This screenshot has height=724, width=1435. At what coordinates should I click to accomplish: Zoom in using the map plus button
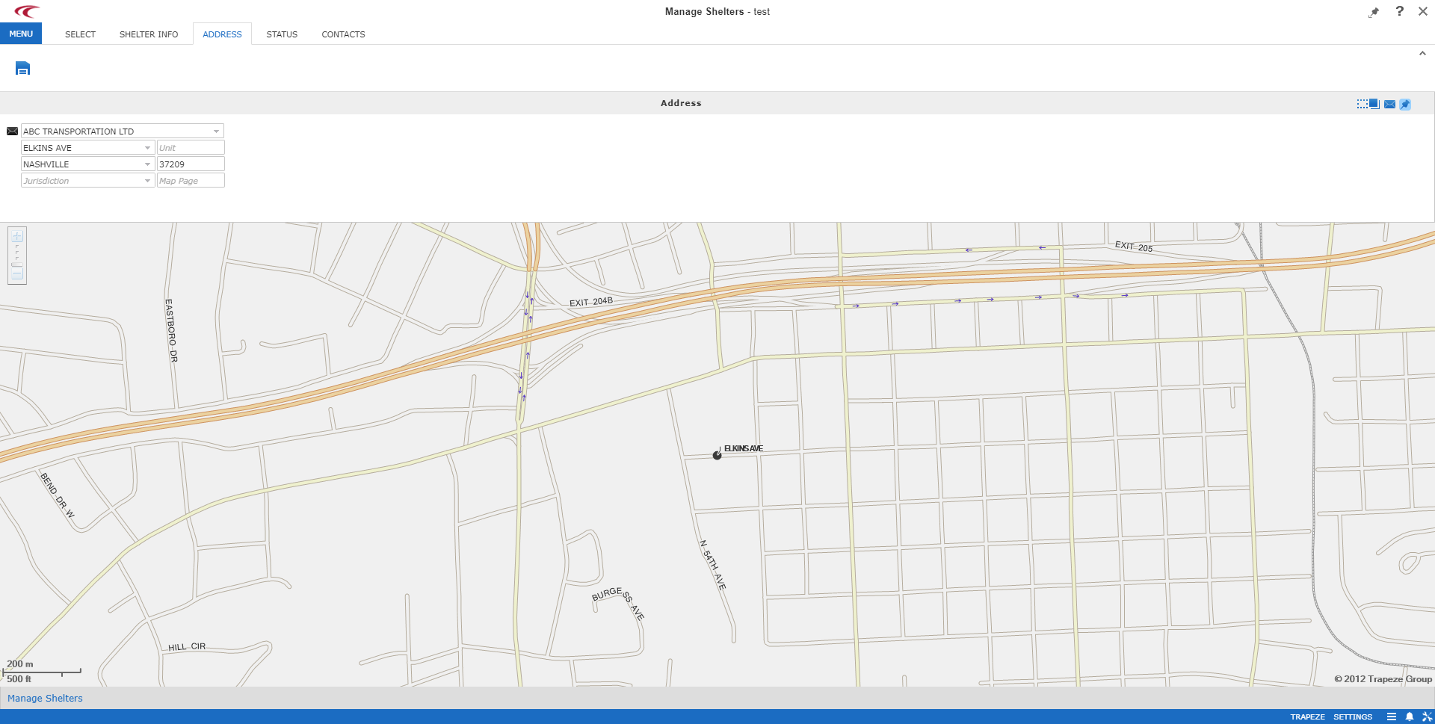coord(17,236)
